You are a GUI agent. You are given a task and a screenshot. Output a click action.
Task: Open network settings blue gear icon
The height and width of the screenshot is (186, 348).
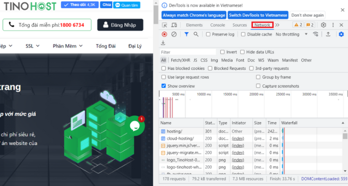(x=341, y=34)
